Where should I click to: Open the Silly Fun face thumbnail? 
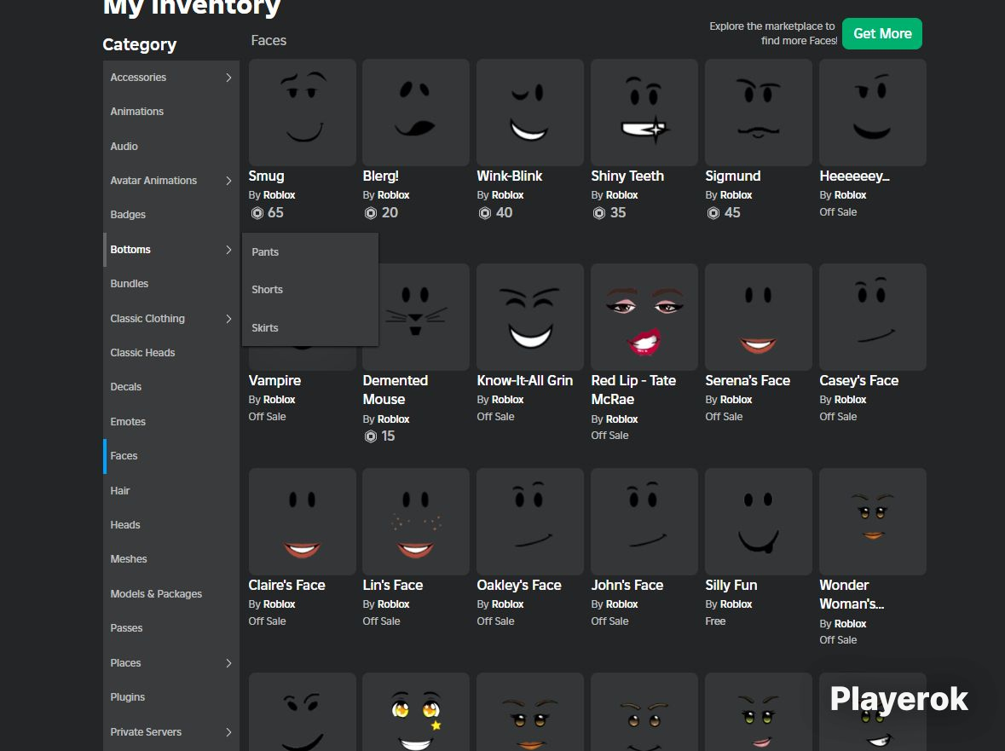coord(759,522)
